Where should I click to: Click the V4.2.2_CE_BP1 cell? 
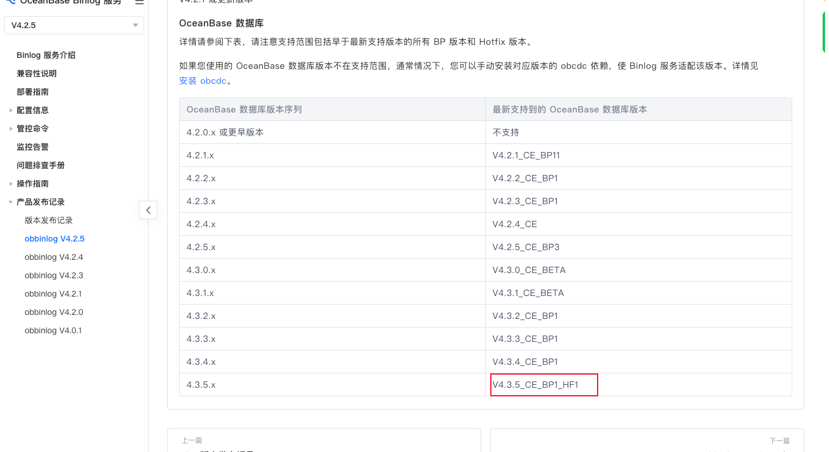(638, 178)
